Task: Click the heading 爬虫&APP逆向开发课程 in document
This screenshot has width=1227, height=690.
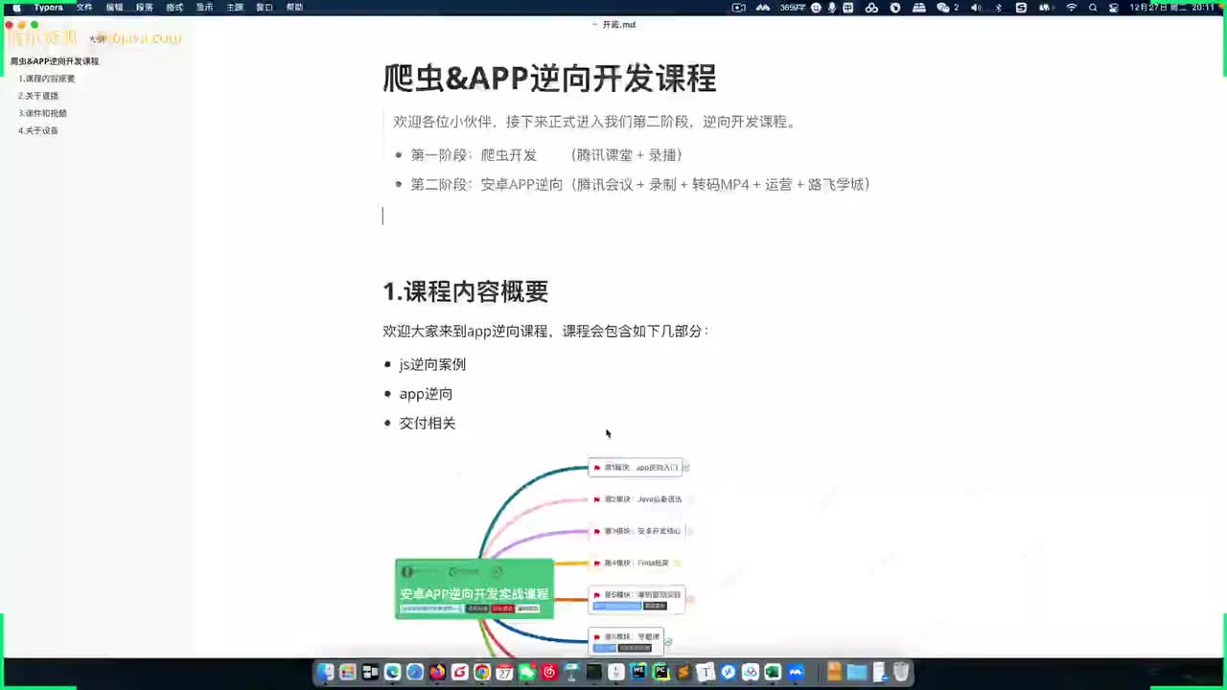Action: tap(549, 79)
